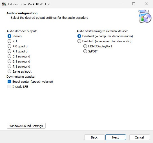The image size is (153, 143).
Task: Click the installer box and disc icon
Action: (x=145, y=16)
